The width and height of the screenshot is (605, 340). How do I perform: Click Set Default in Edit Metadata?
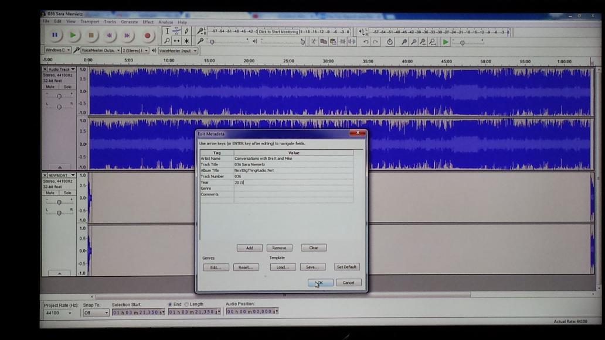[x=346, y=267]
